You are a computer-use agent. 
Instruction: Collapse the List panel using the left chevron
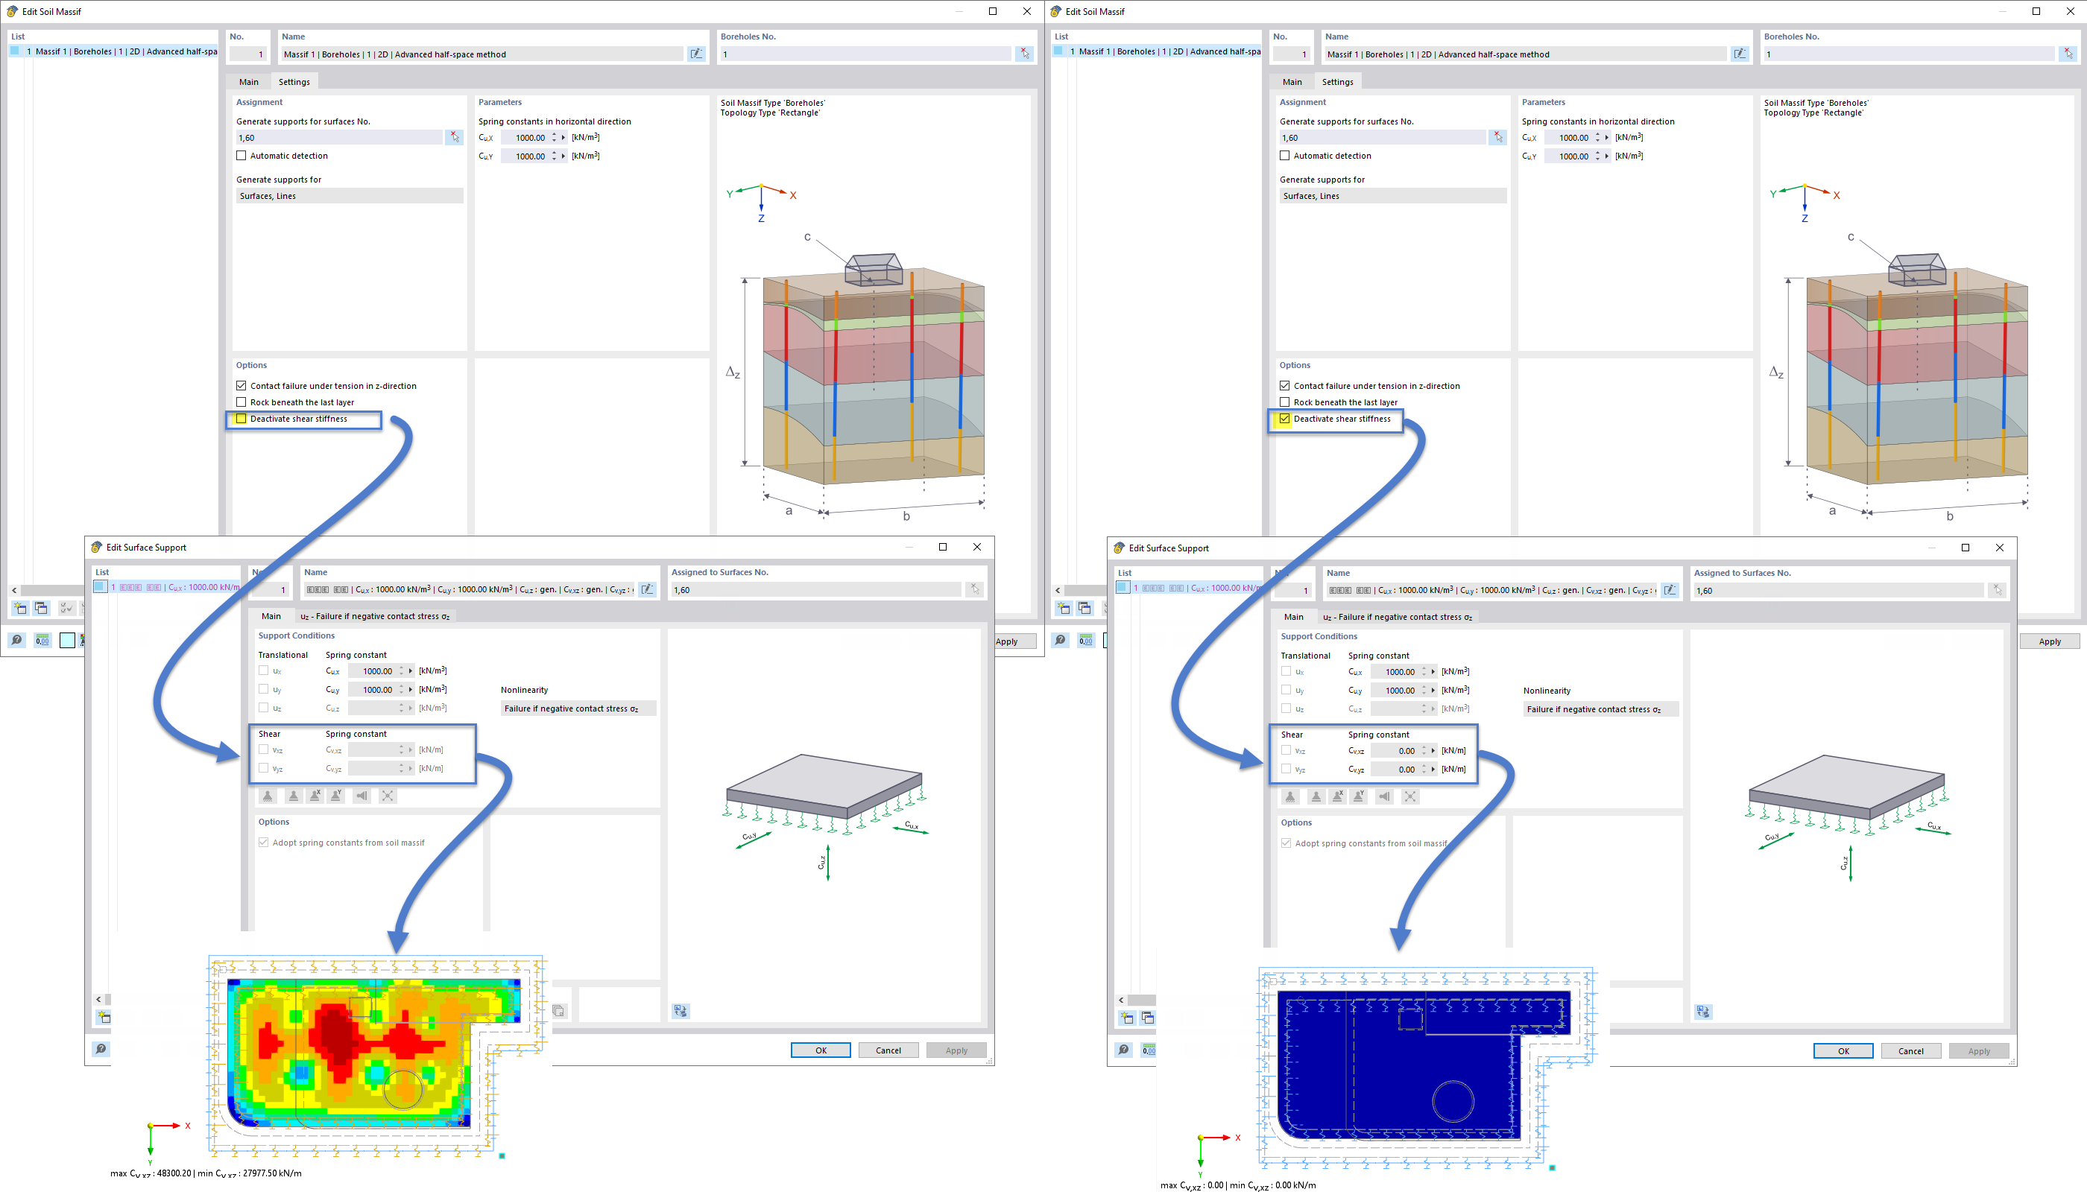click(13, 589)
